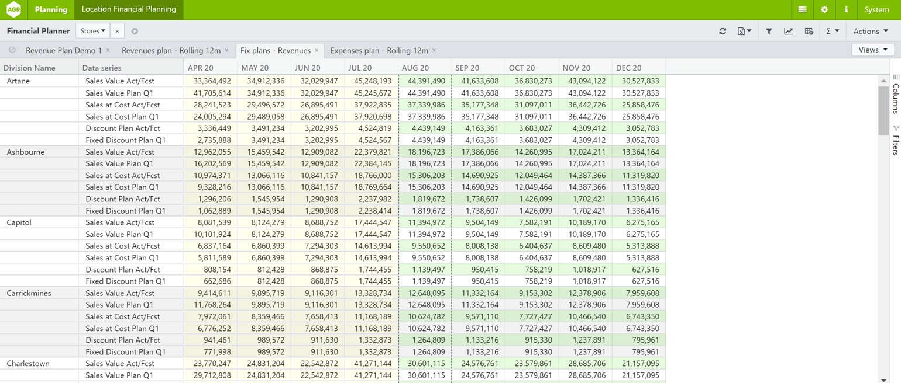Click the AGR logo icon
The height and width of the screenshot is (383, 901).
pyautogui.click(x=13, y=9)
